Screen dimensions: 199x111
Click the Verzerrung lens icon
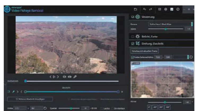point(138,17)
